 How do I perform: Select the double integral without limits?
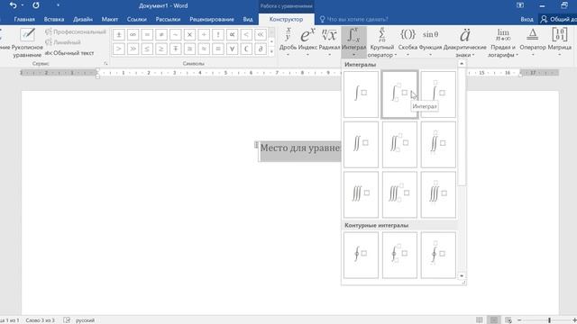[x=361, y=144]
